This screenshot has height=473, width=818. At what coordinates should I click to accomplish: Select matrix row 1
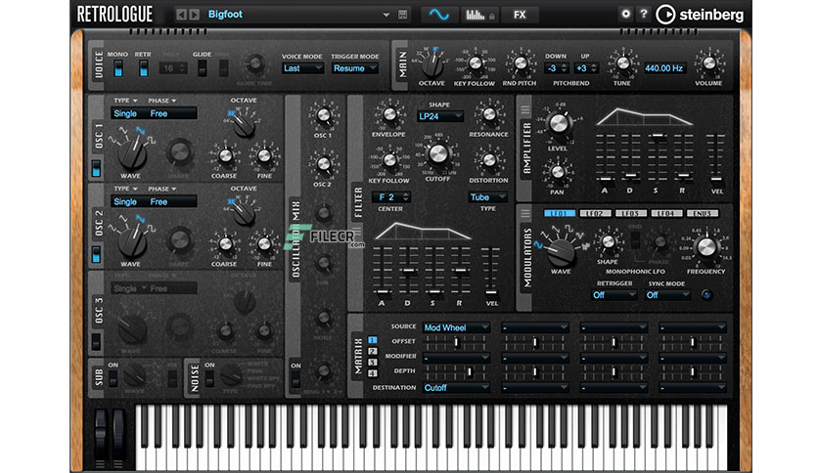[x=372, y=340]
